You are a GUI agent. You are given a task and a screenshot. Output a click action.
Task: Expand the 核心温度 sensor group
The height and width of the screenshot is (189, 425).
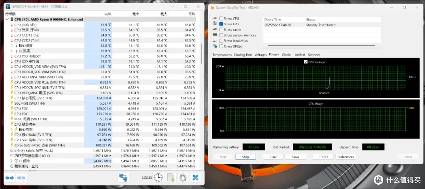click(11, 46)
